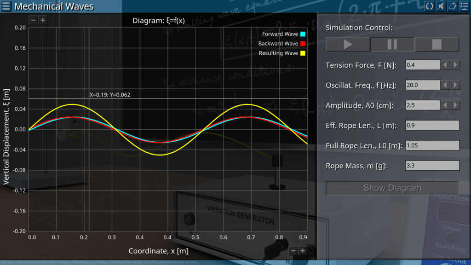Click the yellow Resulting Wave legend swatch
This screenshot has width=471, height=265.
(303, 53)
